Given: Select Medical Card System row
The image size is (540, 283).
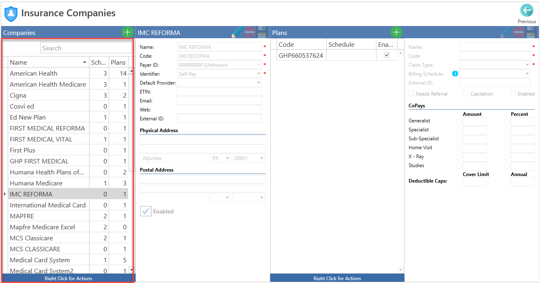Looking at the screenshot, I should pos(68,260).
